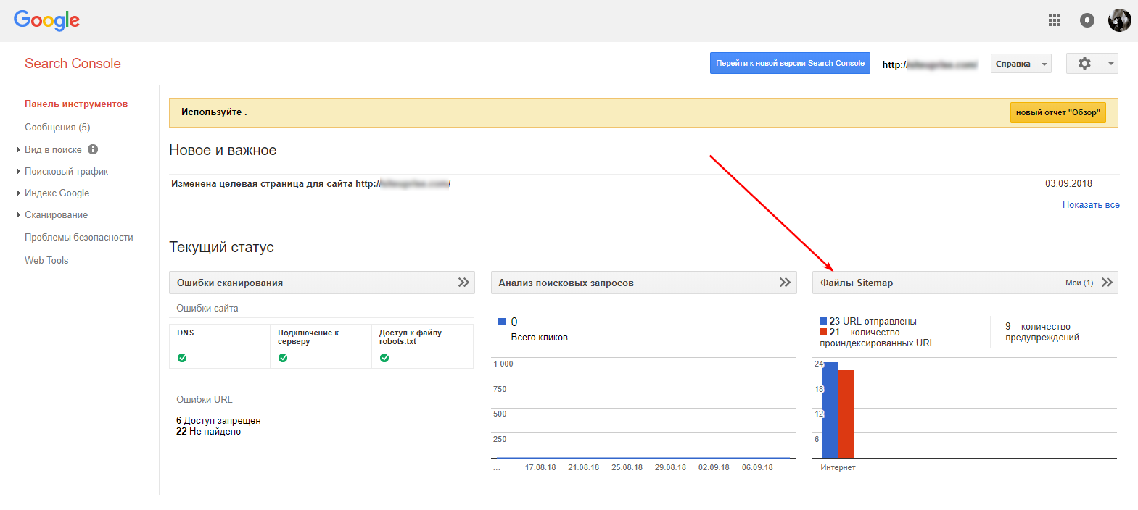Click the Интернет label under the bars
The image size is (1138, 510).
[838, 468]
